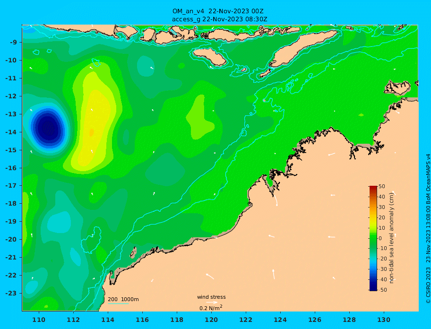Screen dimensions: 431x329
Task: Click the colorbar tick label -50 at bottom
Action: click(x=382, y=290)
